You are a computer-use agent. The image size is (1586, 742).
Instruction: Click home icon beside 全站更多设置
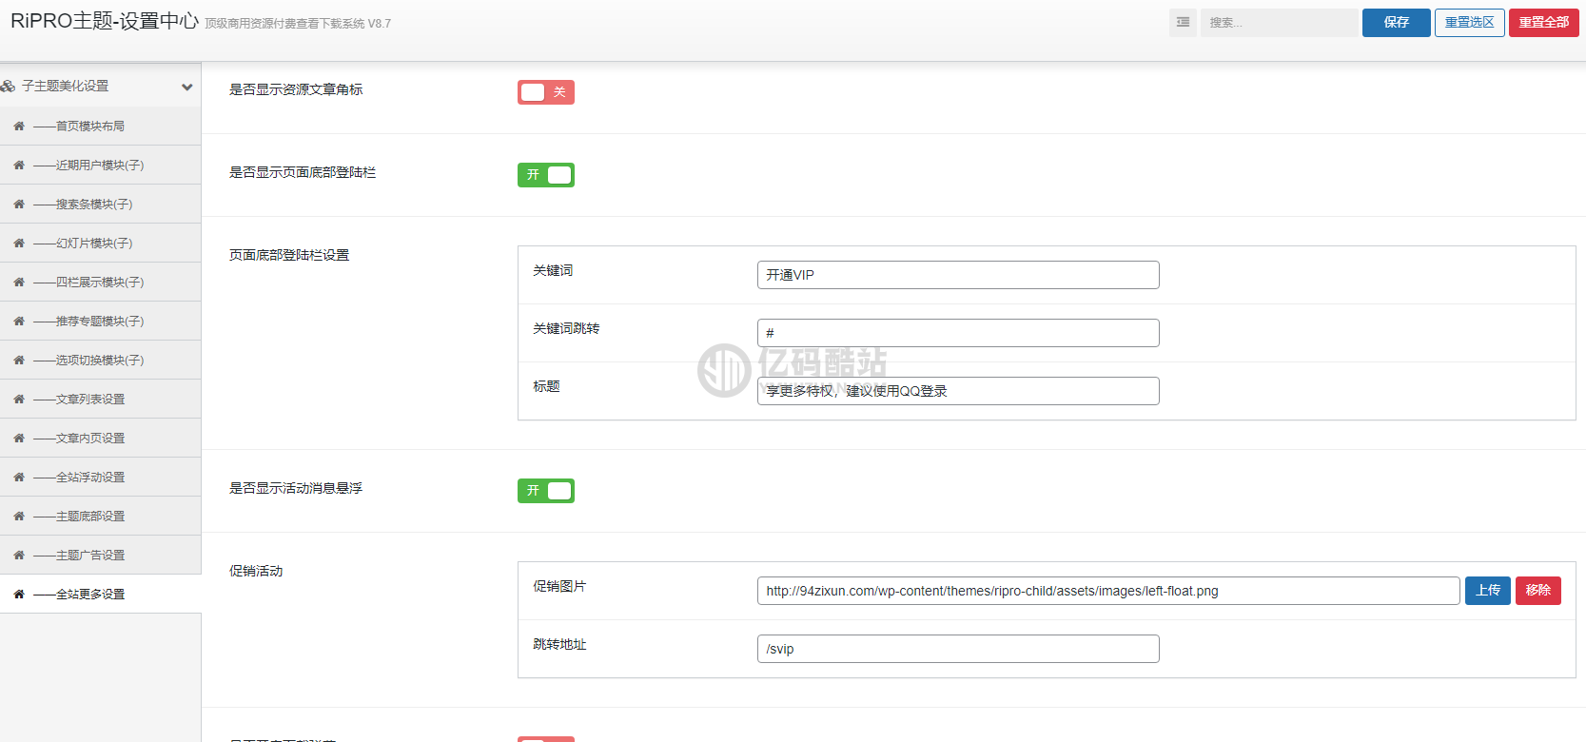tap(19, 595)
